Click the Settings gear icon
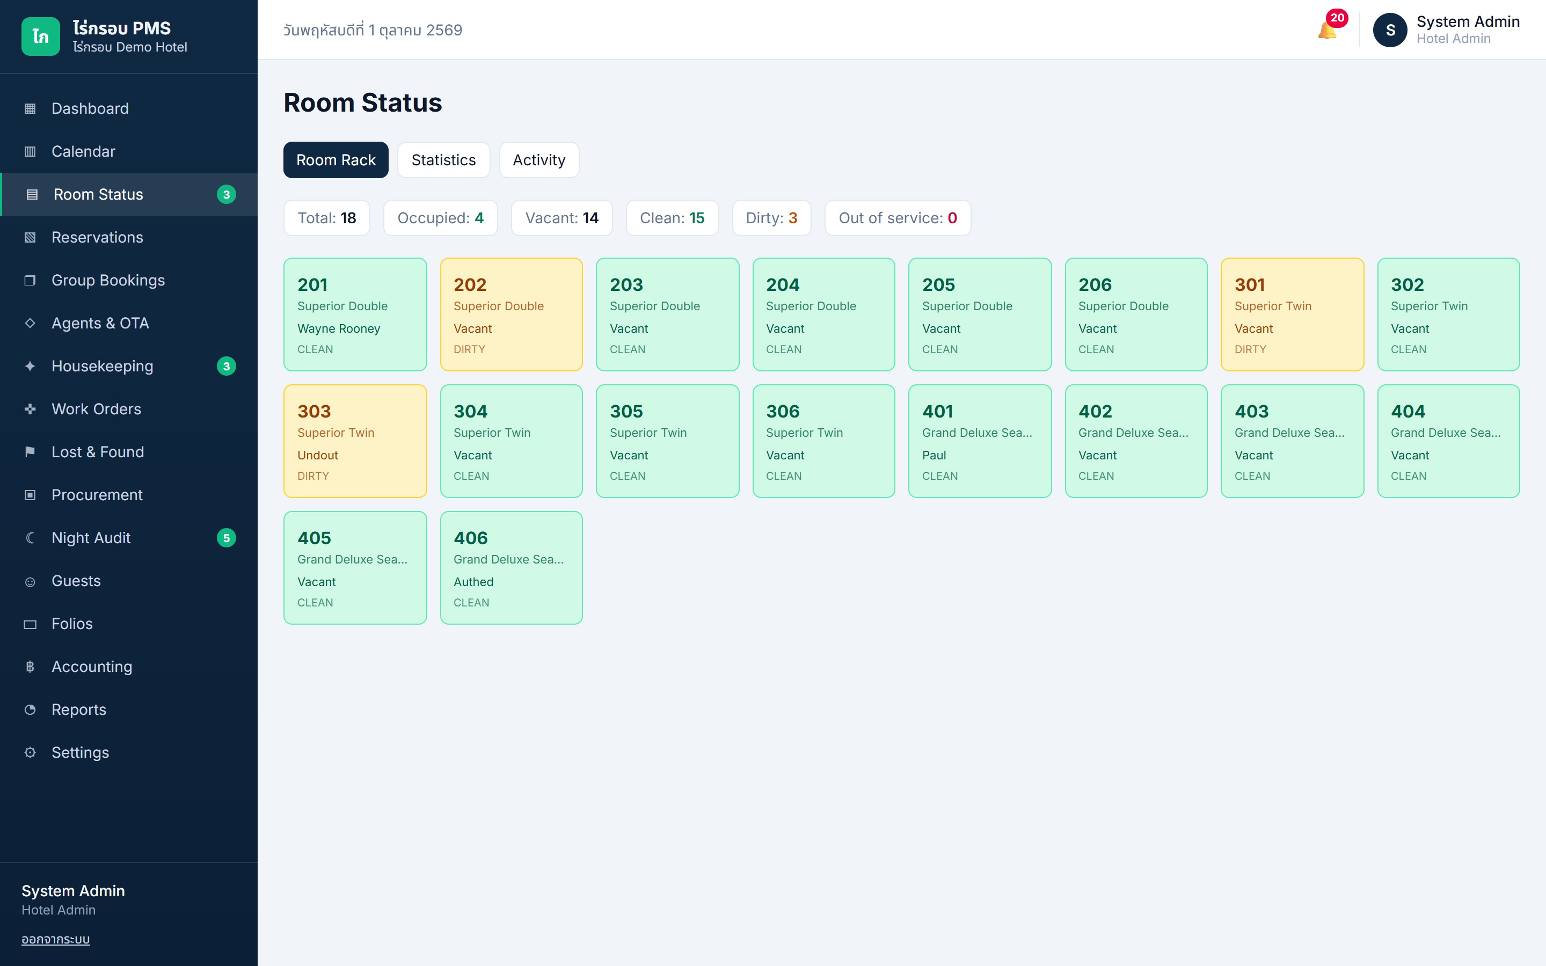1546x966 pixels. (x=30, y=752)
